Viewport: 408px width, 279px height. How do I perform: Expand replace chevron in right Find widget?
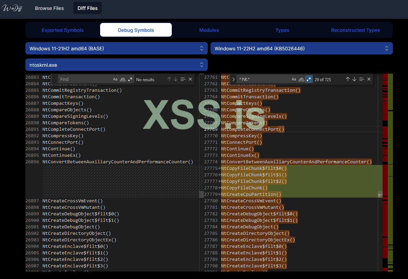point(233,79)
